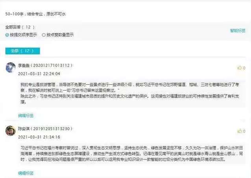
Task: Click 编辑标签 under 陈安淇's answer
Action: point(26,173)
